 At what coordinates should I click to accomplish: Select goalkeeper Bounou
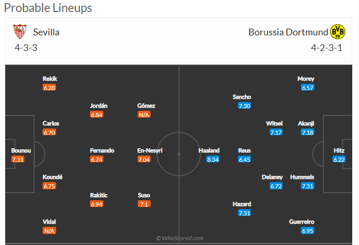[x=21, y=150]
